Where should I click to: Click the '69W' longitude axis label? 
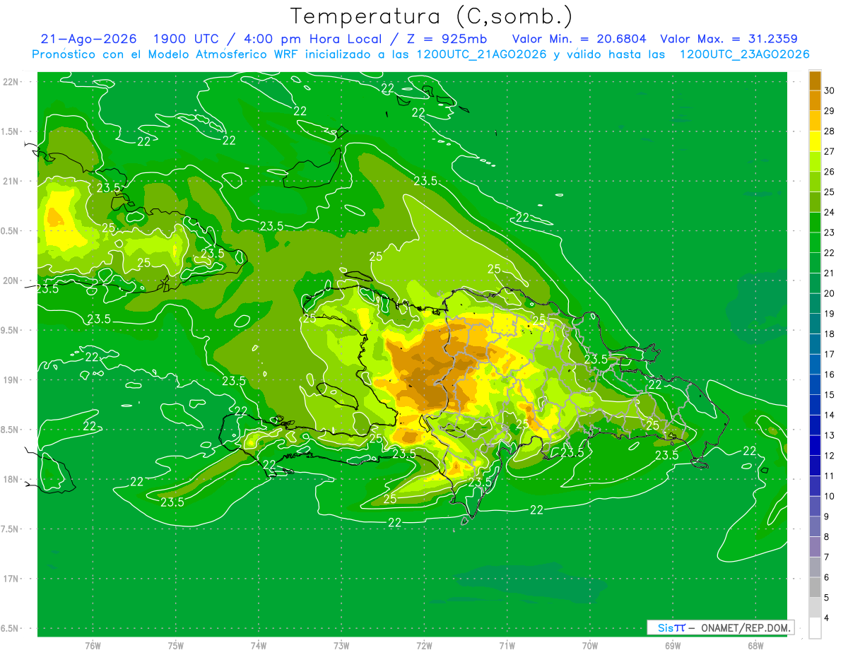672,645
